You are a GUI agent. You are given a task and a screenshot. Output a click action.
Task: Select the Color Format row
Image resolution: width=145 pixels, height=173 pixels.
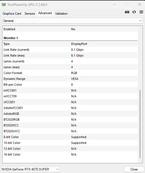pyautogui.click(x=70, y=73)
